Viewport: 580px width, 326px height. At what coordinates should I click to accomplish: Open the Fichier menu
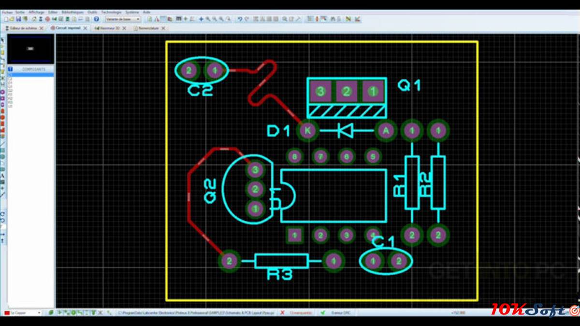tap(7, 12)
